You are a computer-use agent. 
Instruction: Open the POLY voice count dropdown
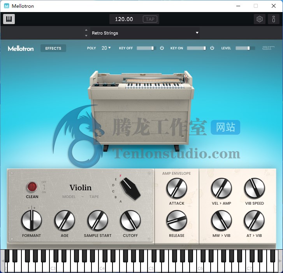(106, 48)
